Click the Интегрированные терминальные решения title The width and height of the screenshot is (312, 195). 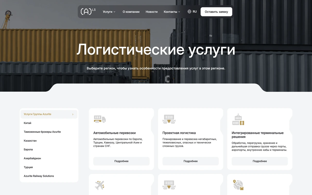tap(257, 135)
